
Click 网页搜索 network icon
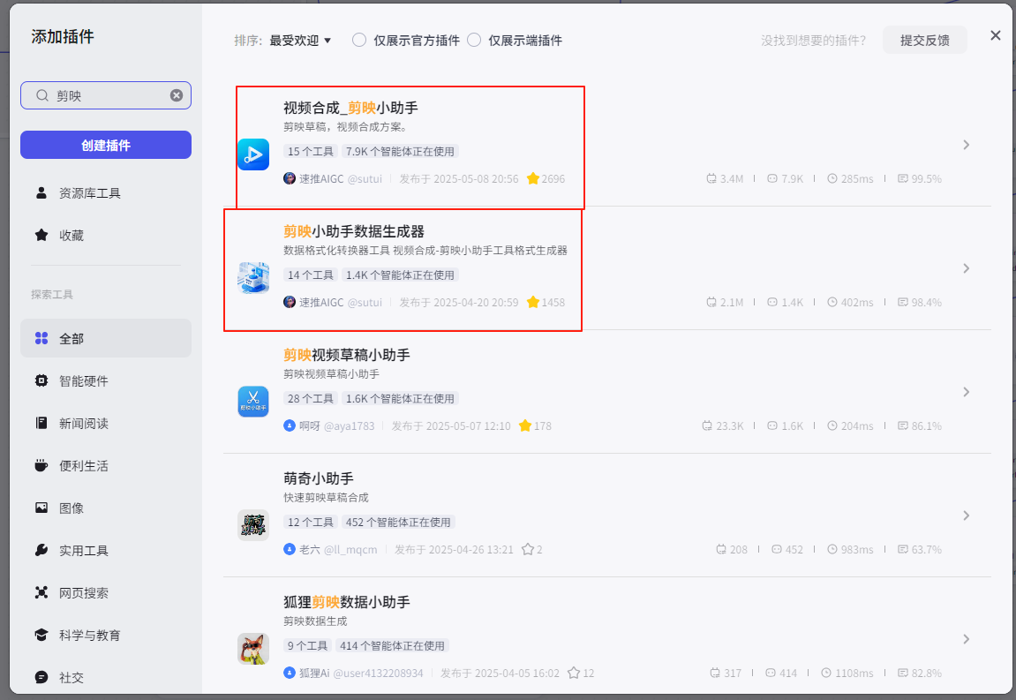tap(41, 592)
